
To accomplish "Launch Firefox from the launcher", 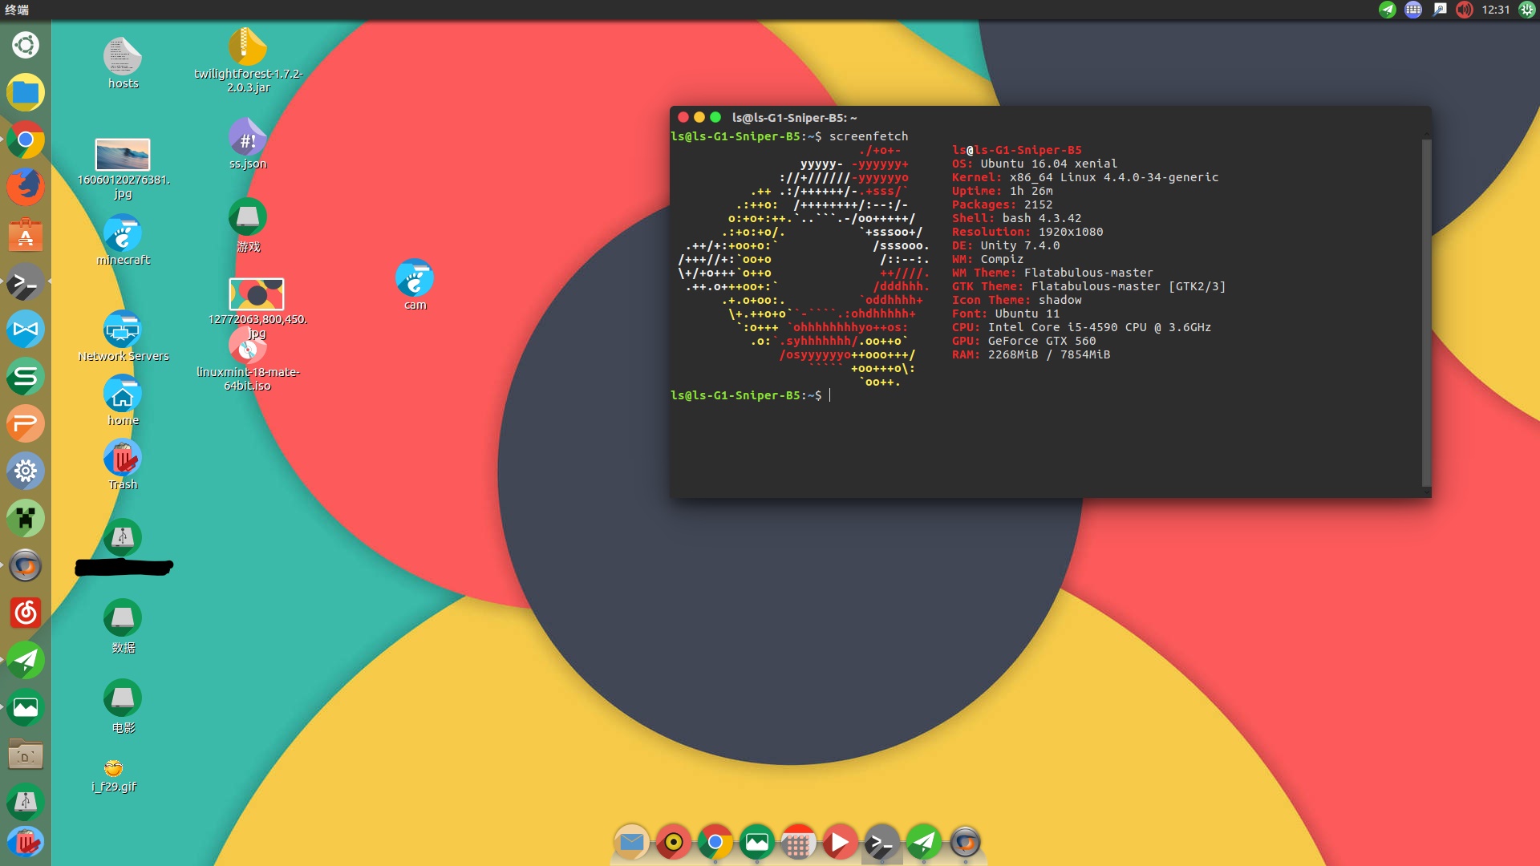I will point(26,188).
